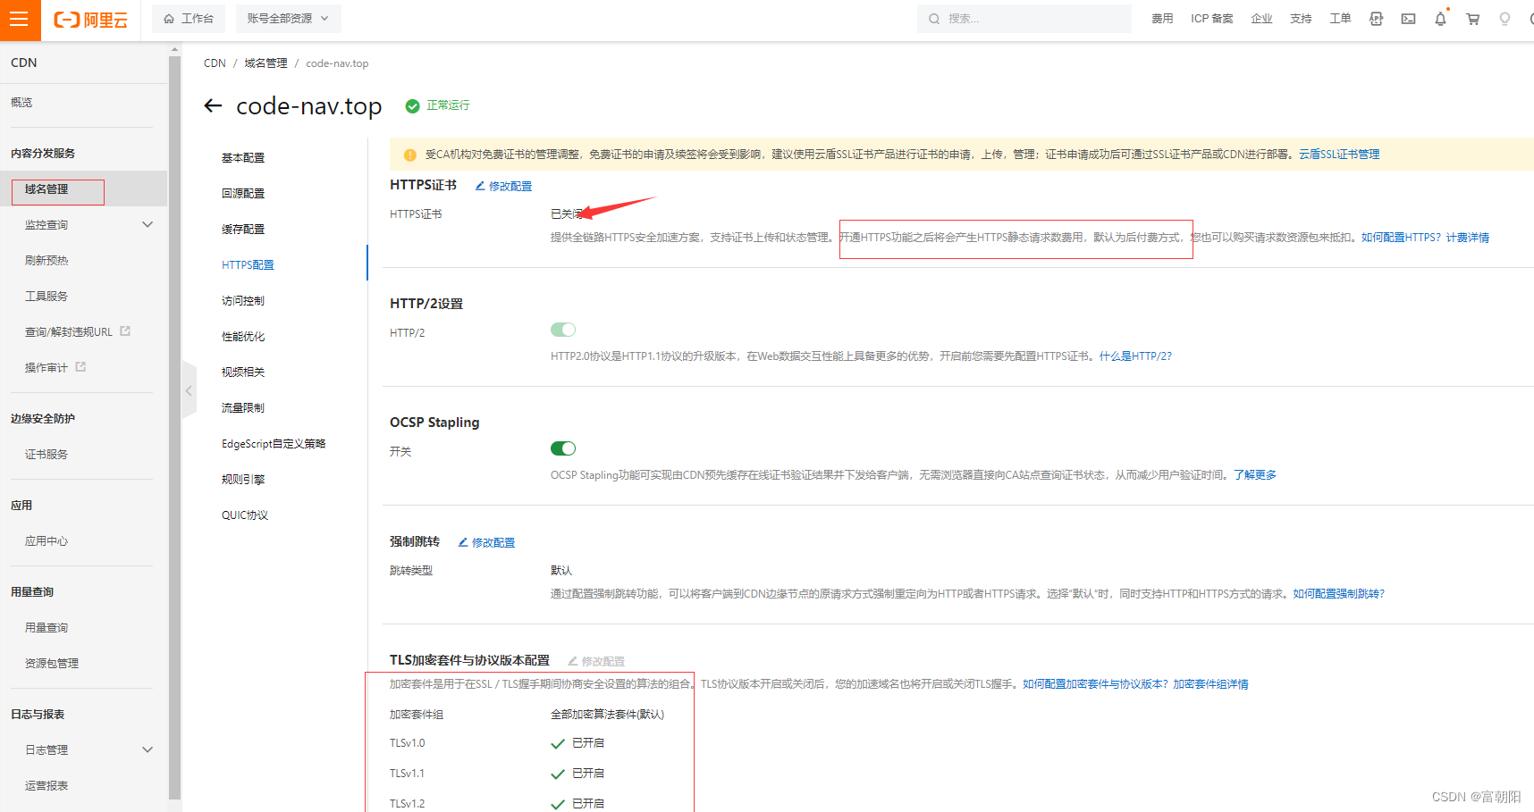Click the top search input field
The height and width of the screenshot is (812, 1534).
[1028, 19]
